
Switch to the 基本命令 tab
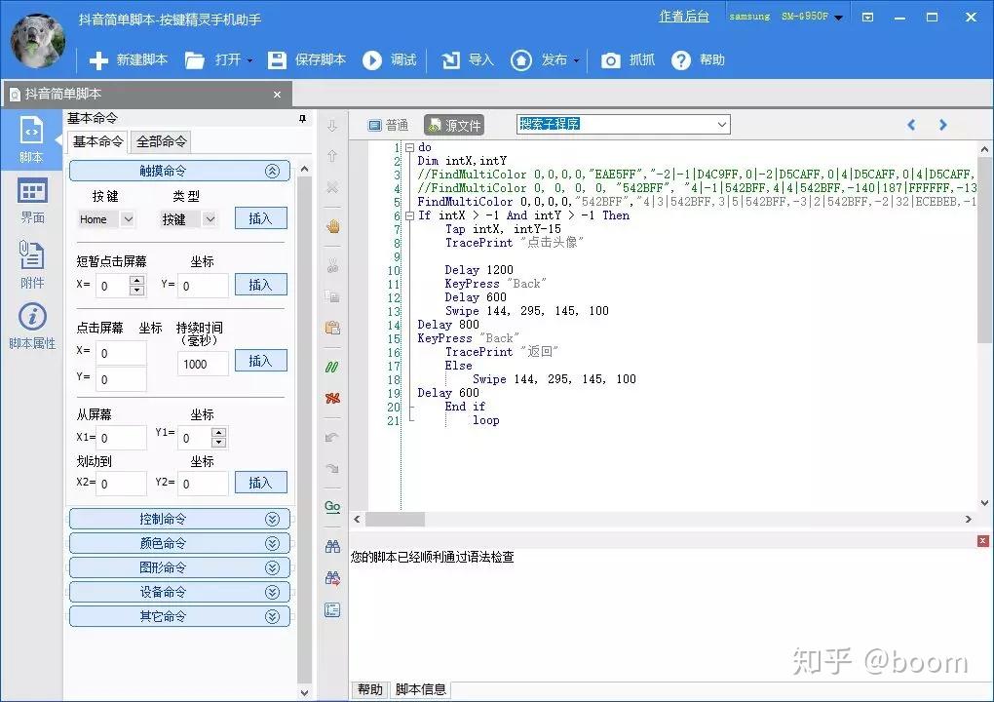[97, 141]
